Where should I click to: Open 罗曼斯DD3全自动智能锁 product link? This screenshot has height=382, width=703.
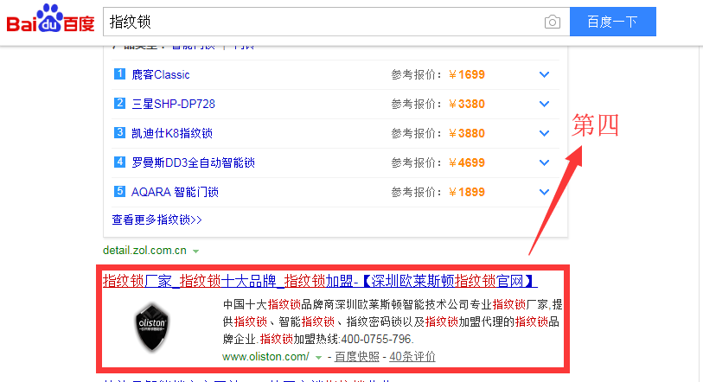click(x=193, y=162)
